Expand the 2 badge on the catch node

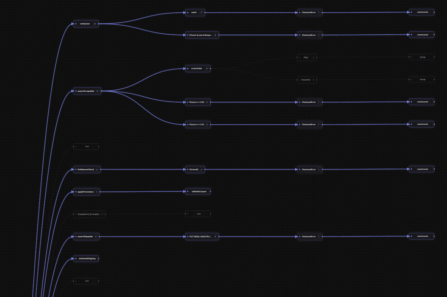pyautogui.click(x=201, y=12)
